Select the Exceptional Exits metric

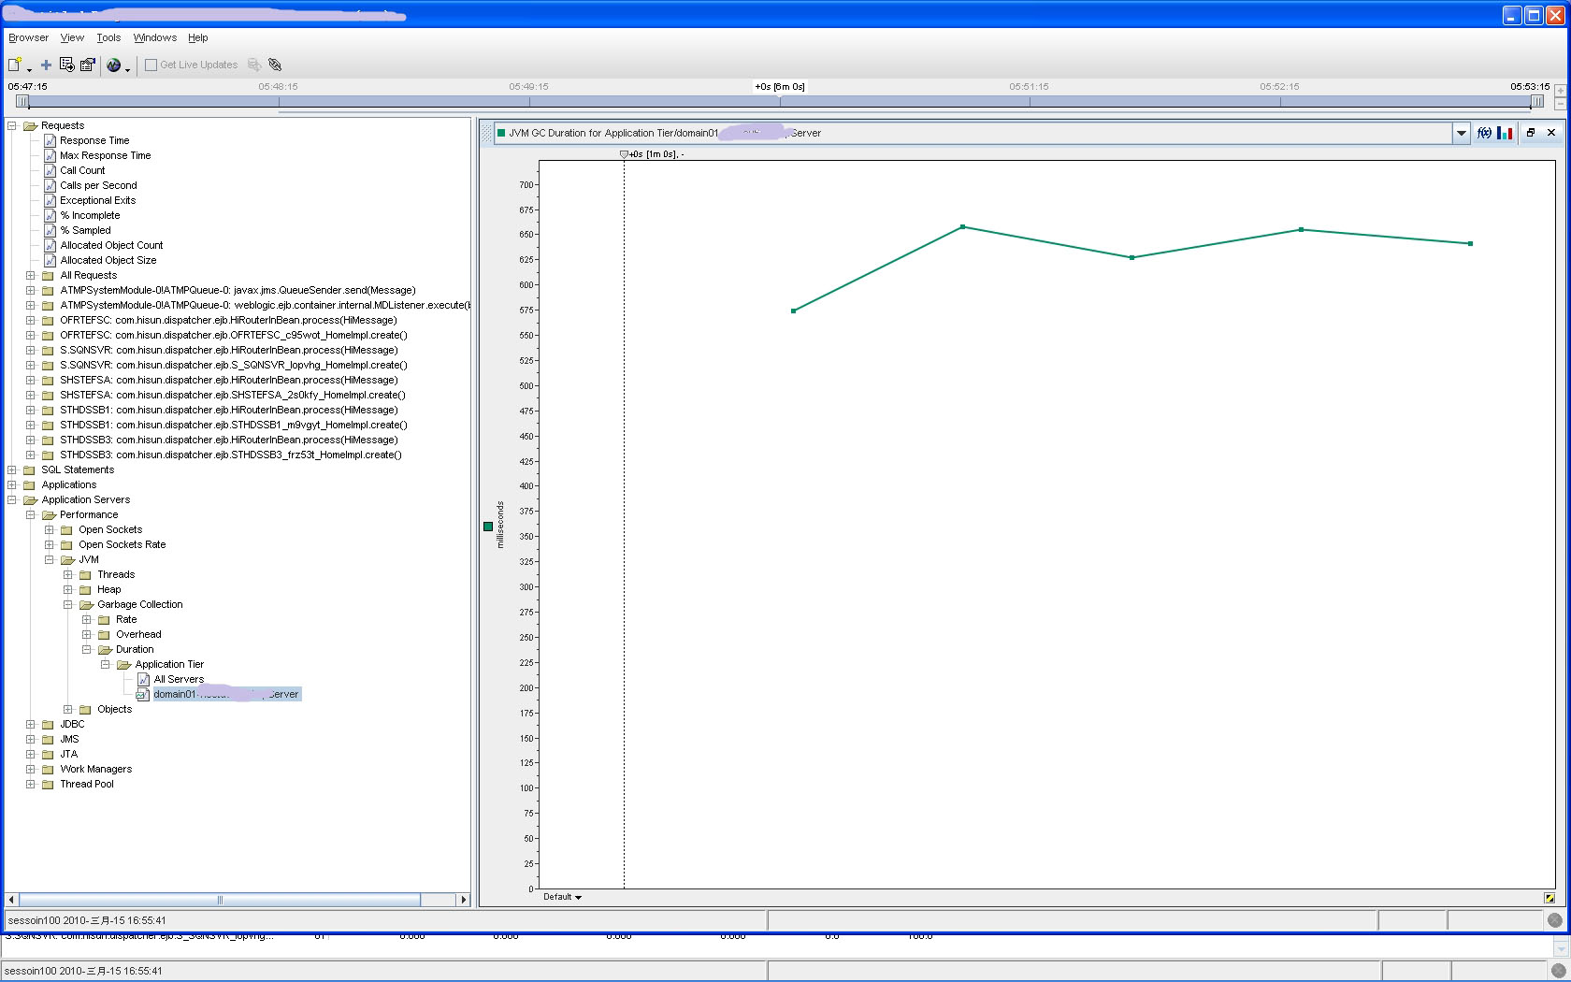click(97, 200)
